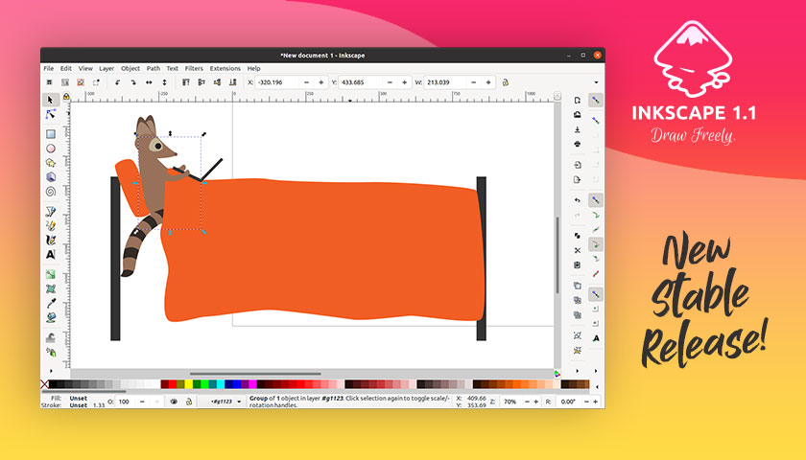Click the no-color X swatch
Screen dimensions: 806x460
coord(44,384)
